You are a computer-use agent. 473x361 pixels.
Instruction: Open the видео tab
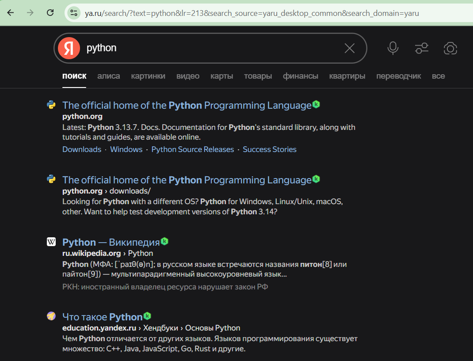pyautogui.click(x=188, y=76)
